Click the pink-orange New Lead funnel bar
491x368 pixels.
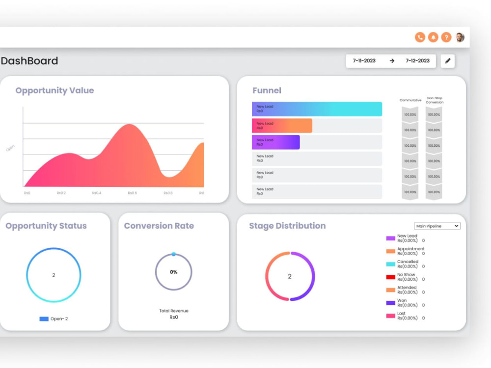[x=282, y=126]
